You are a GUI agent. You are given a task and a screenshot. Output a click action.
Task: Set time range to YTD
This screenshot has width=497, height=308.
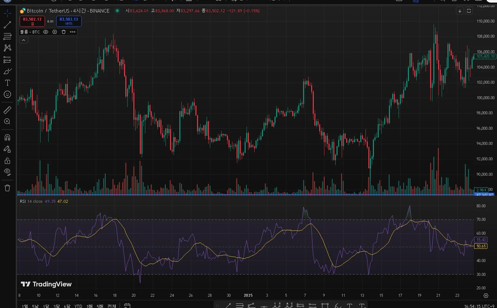78,306
